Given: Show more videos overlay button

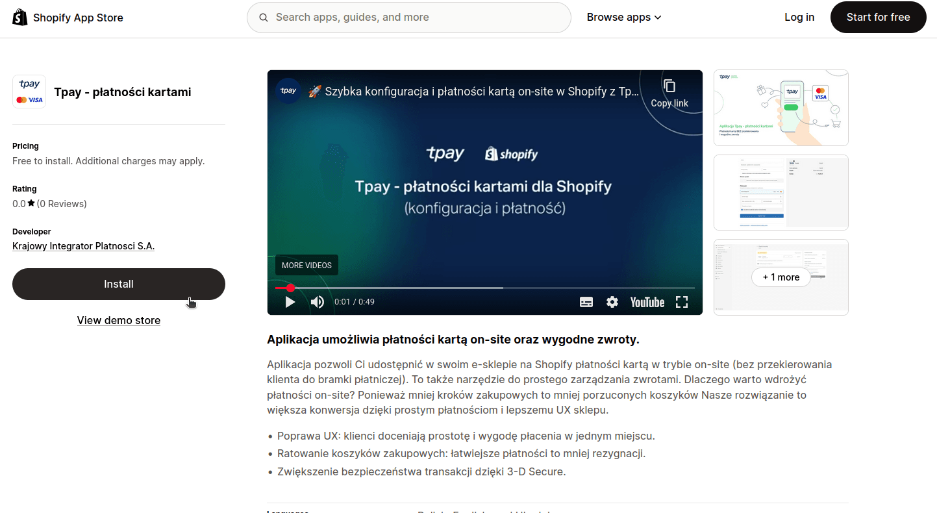Looking at the screenshot, I should click(306, 265).
